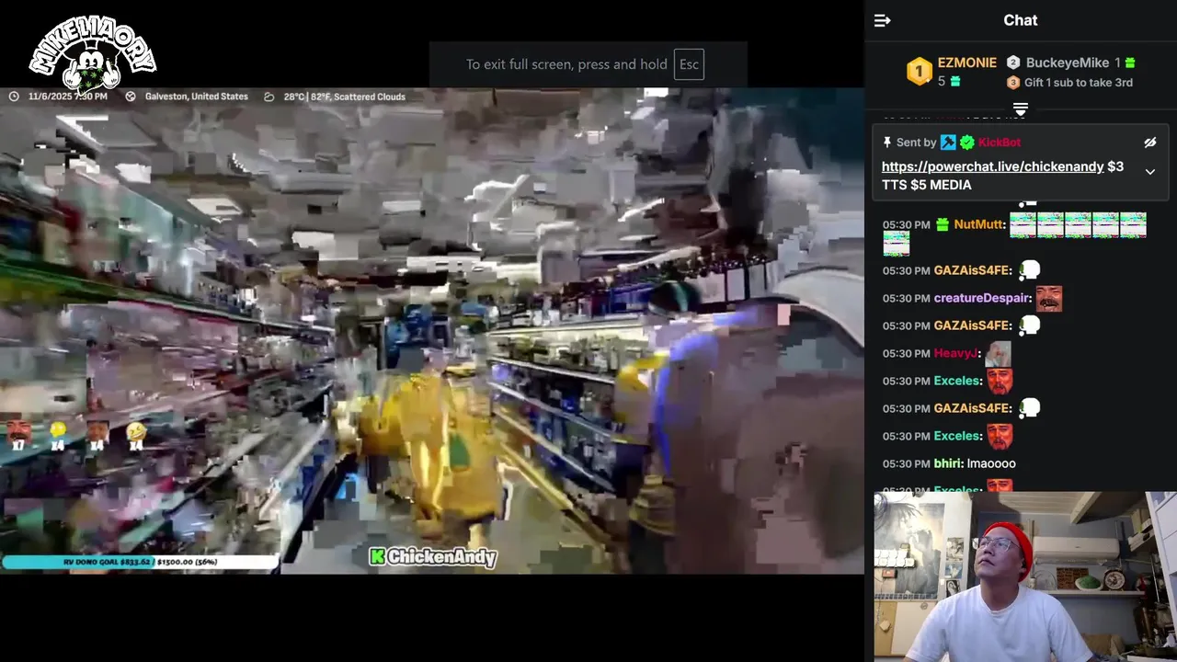The width and height of the screenshot is (1177, 662).
Task: Open creatureDespair's username in chat
Action: [982, 298]
